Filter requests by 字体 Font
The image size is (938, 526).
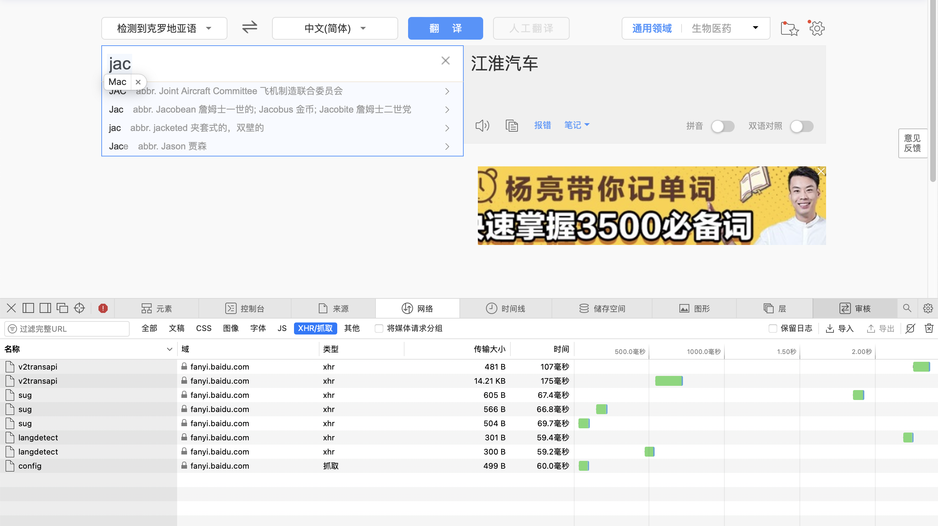tap(258, 328)
